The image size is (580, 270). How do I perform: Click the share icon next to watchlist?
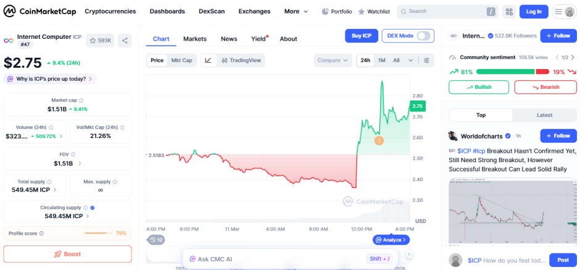(x=125, y=41)
